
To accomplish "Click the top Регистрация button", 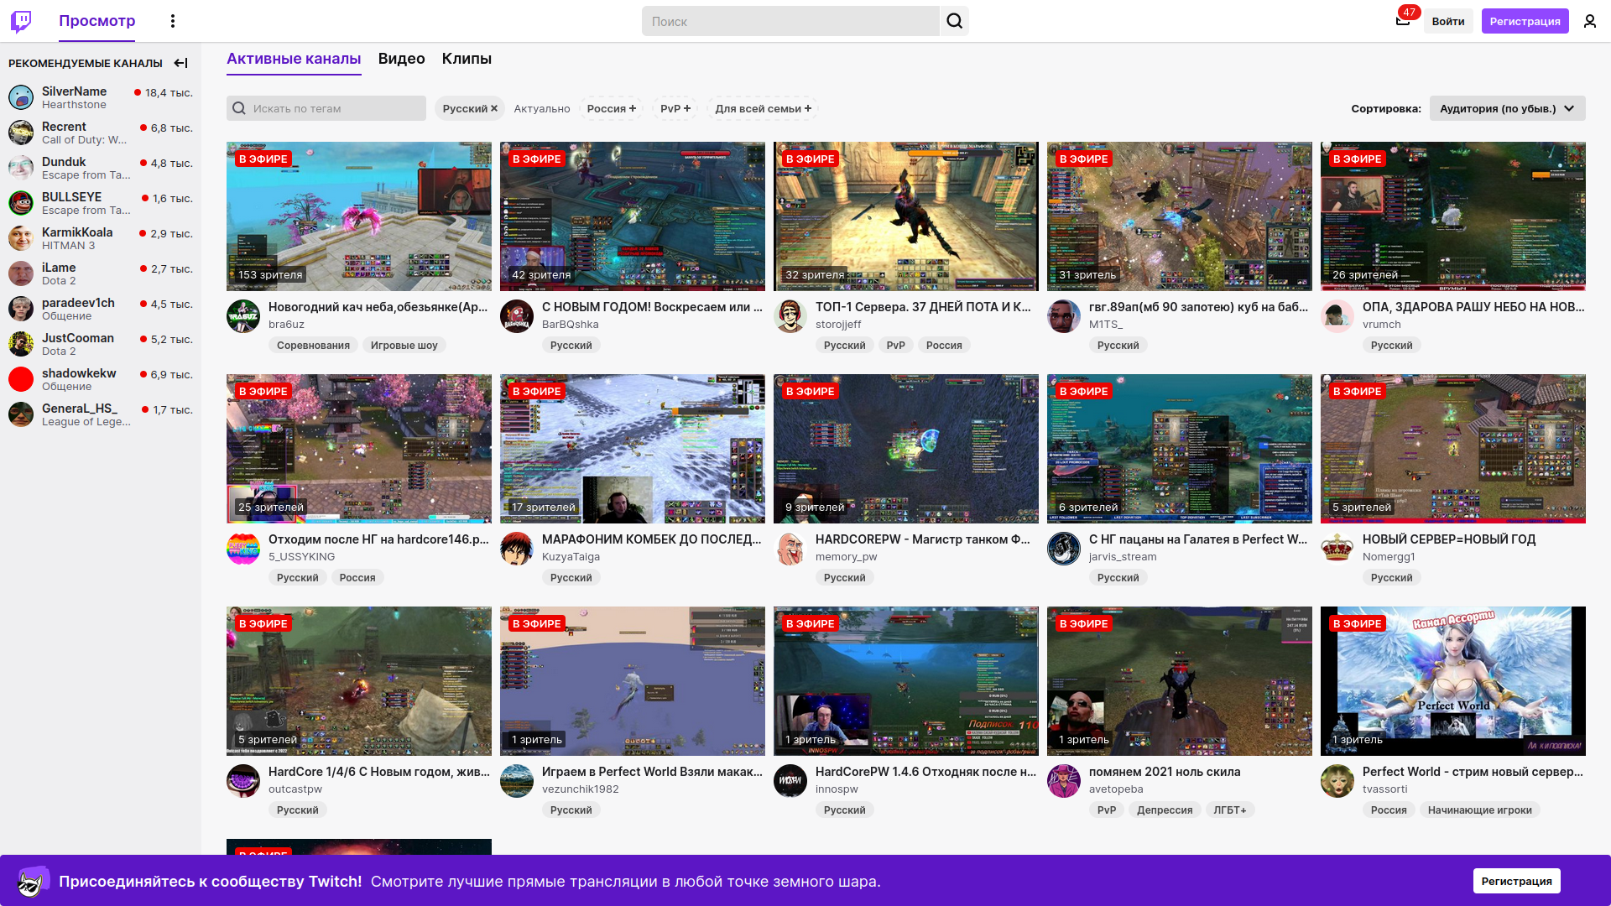I will click(1525, 21).
